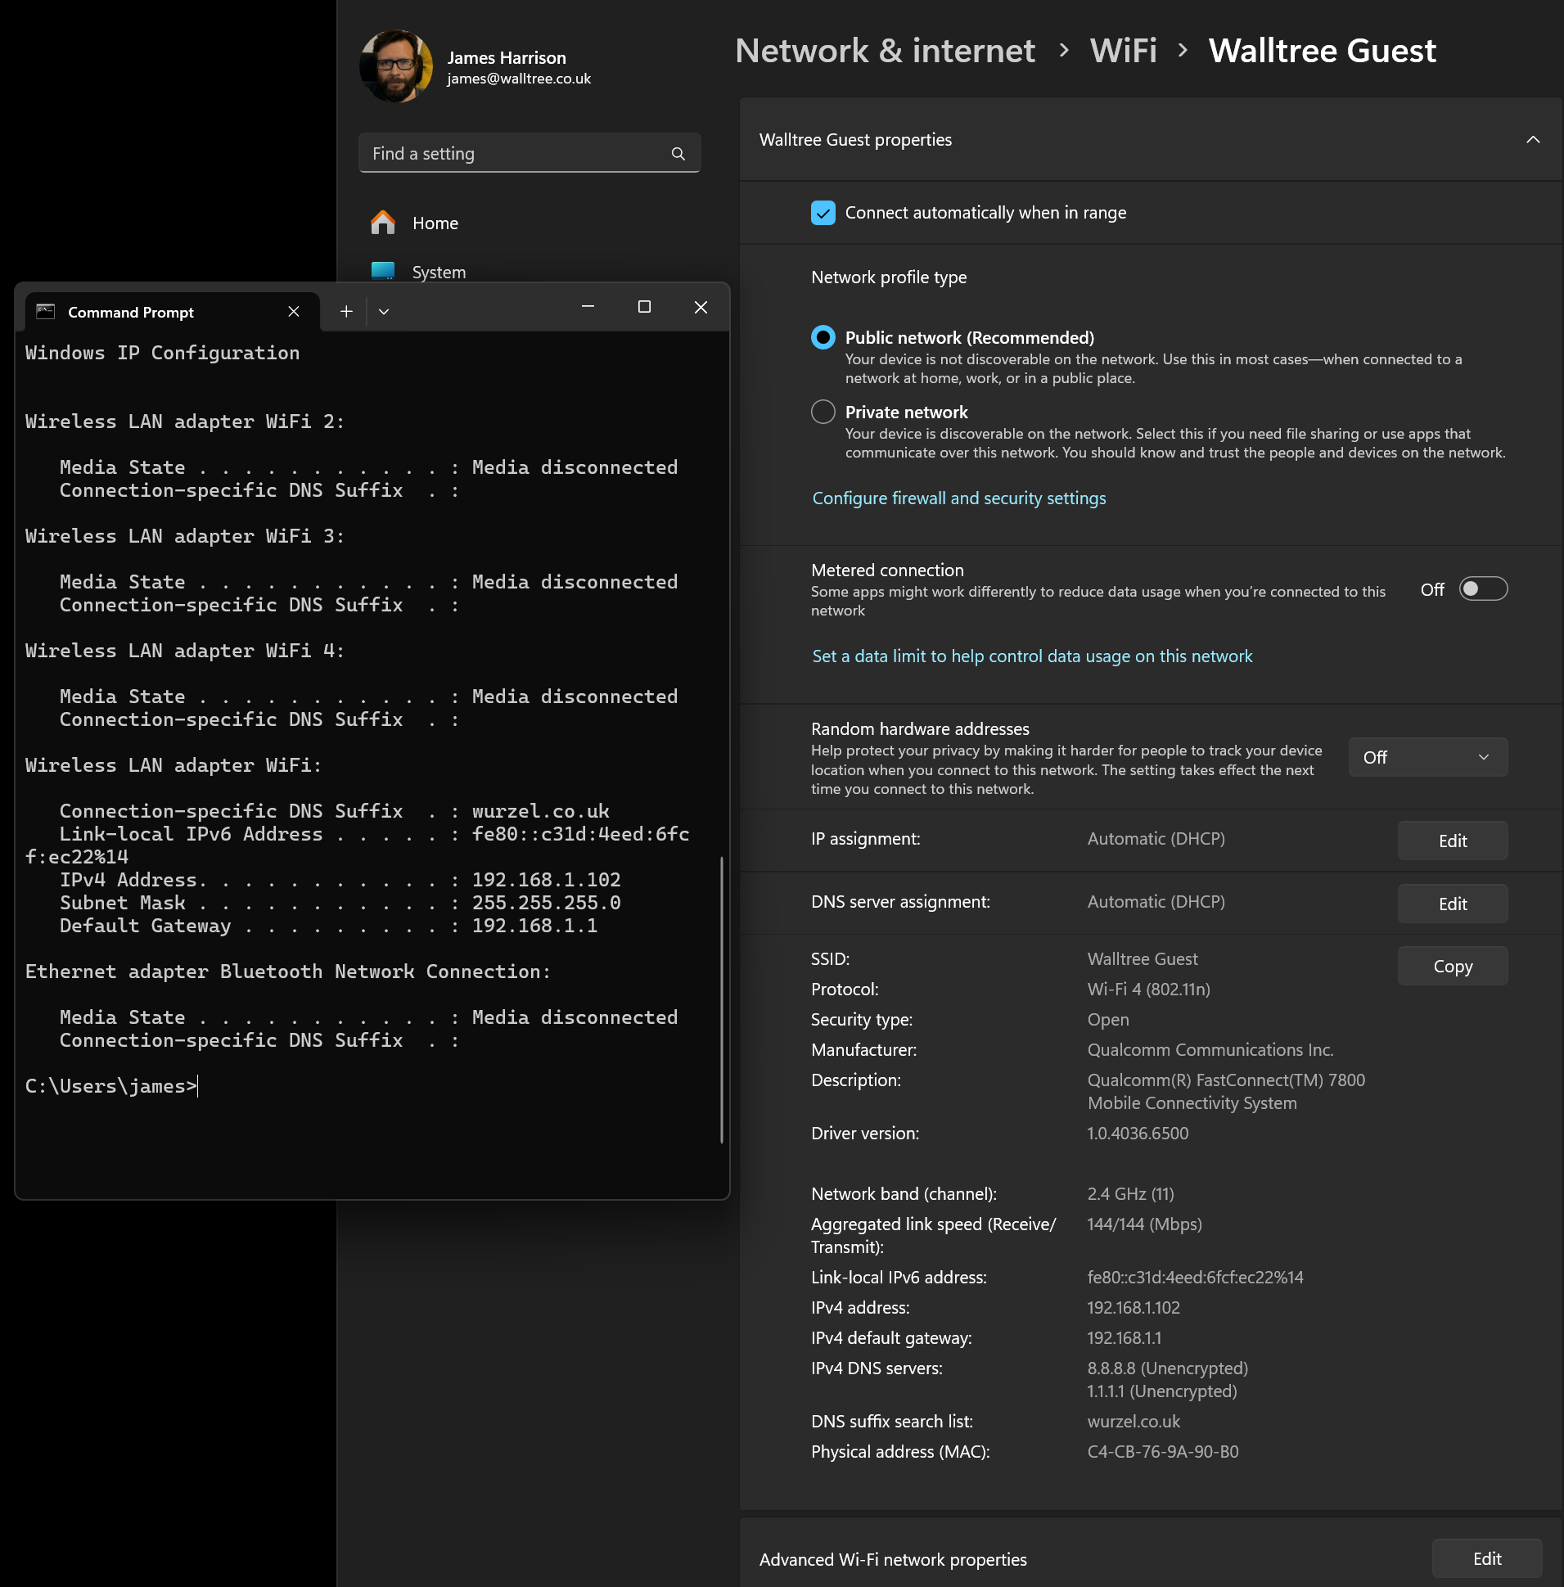The height and width of the screenshot is (1587, 1564).
Task: Click the search magnifier icon
Action: click(678, 154)
